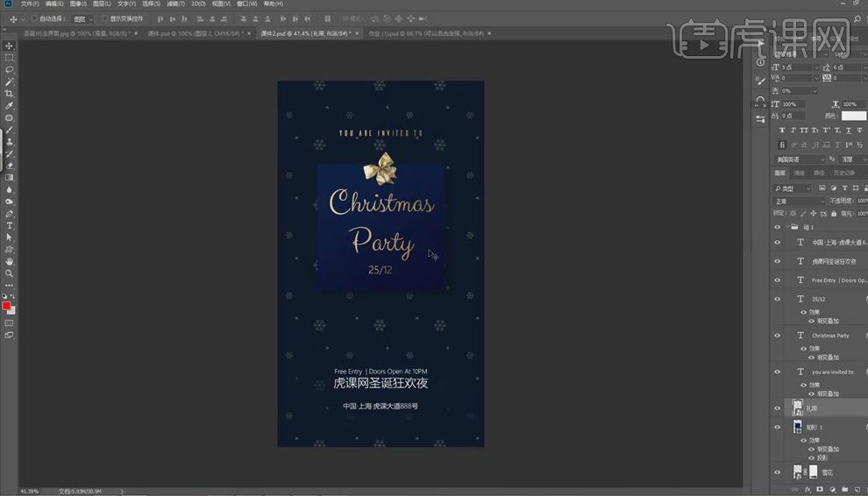Image resolution: width=868 pixels, height=496 pixels.
Task: Open the 图层 dropdown in options bar
Action: 83,18
